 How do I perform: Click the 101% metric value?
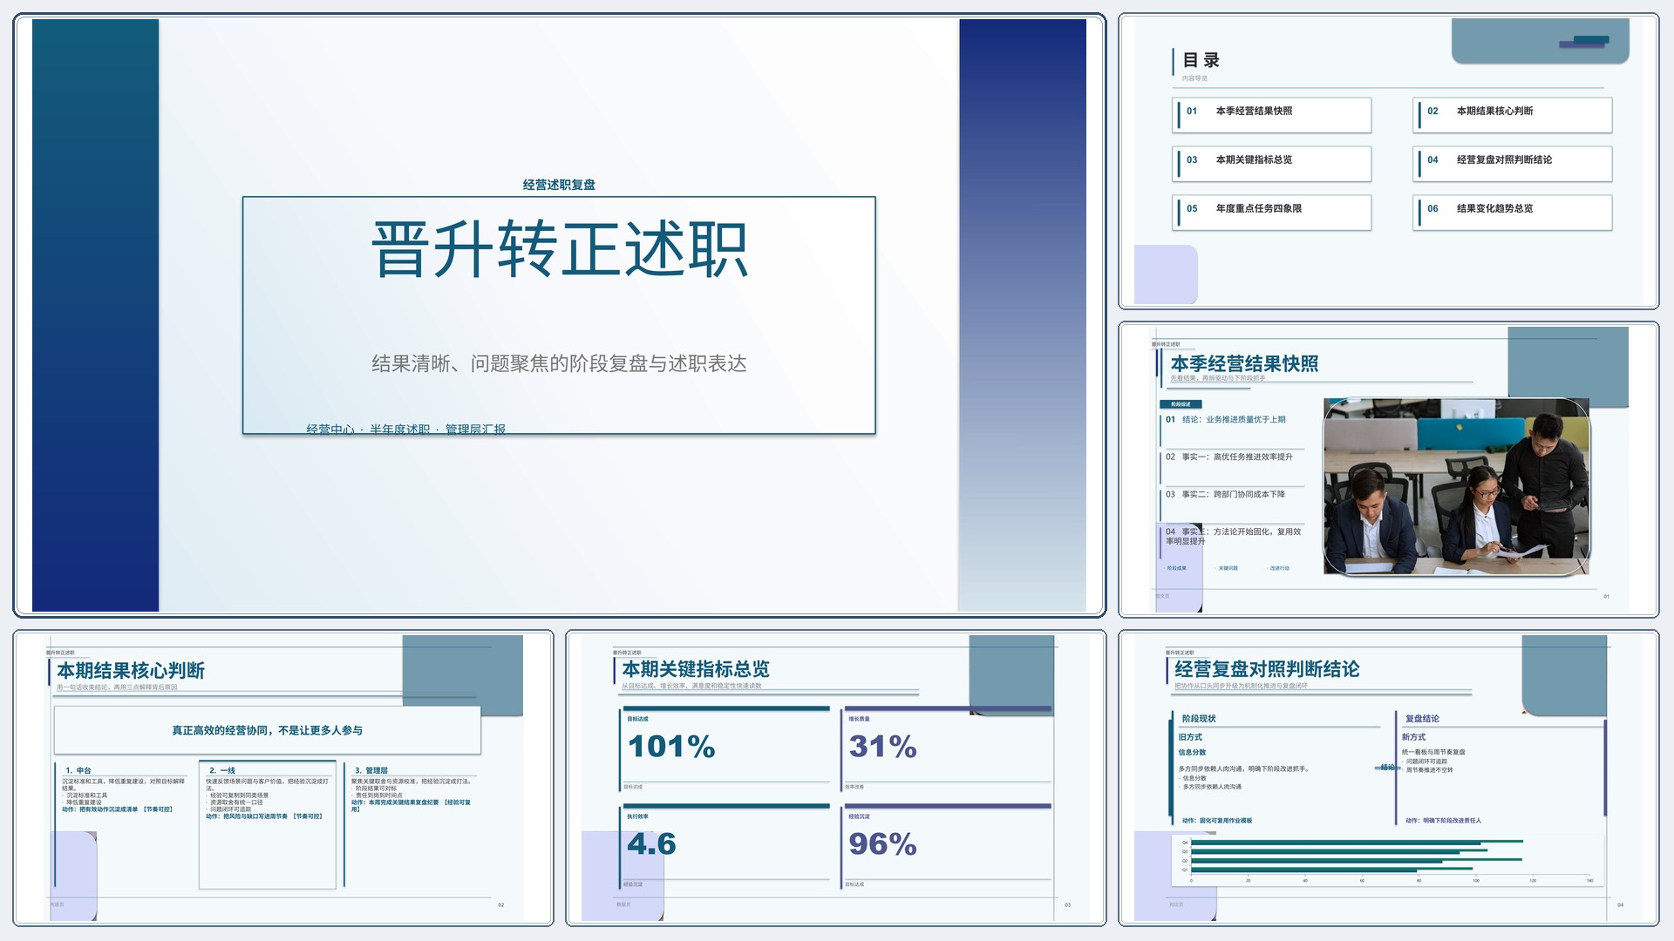pyautogui.click(x=671, y=747)
